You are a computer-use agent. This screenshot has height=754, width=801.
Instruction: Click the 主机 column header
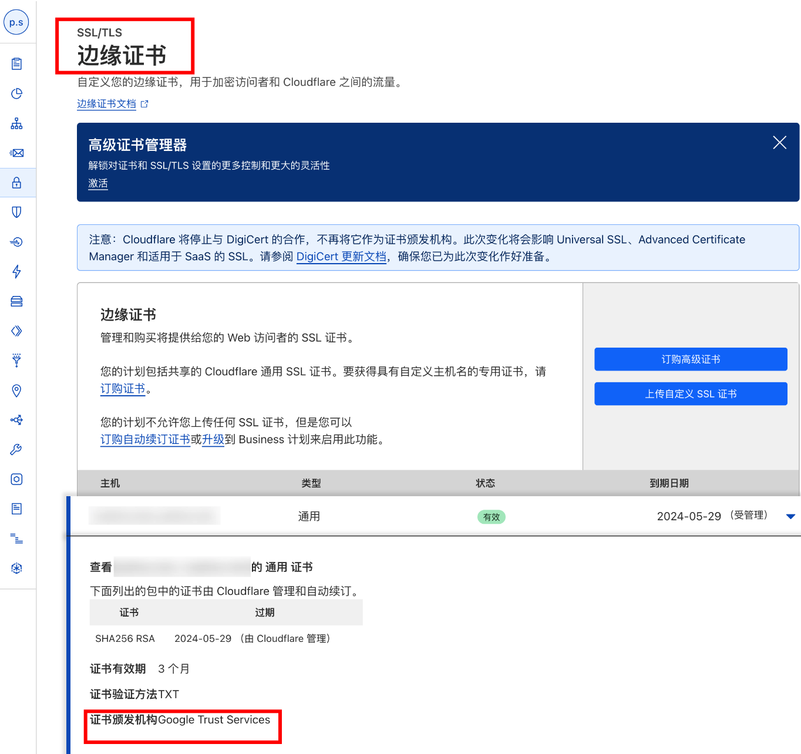pyautogui.click(x=110, y=483)
